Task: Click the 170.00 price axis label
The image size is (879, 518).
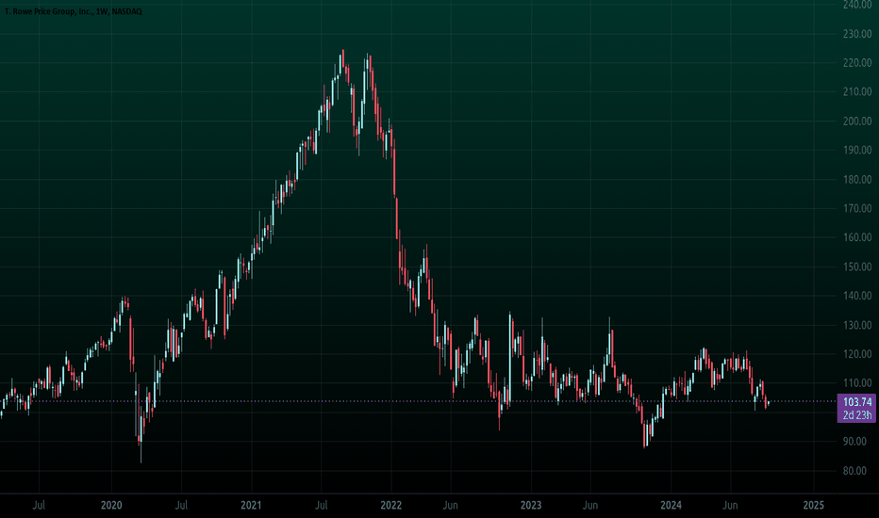Action: tap(857, 208)
